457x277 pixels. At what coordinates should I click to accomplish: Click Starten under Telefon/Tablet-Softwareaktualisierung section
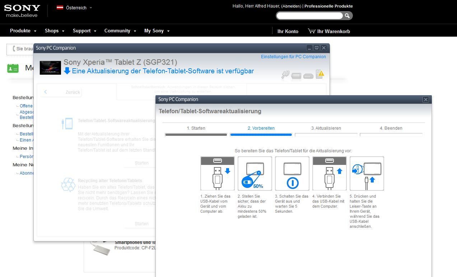click(x=141, y=163)
